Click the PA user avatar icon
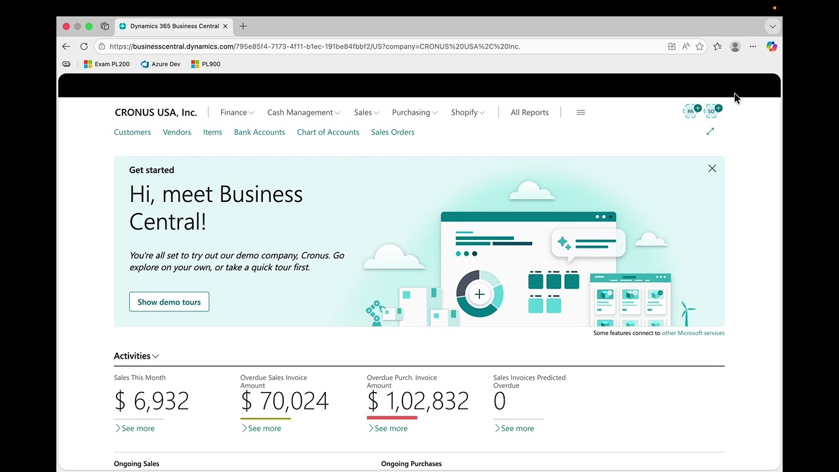839x472 pixels. click(692, 111)
